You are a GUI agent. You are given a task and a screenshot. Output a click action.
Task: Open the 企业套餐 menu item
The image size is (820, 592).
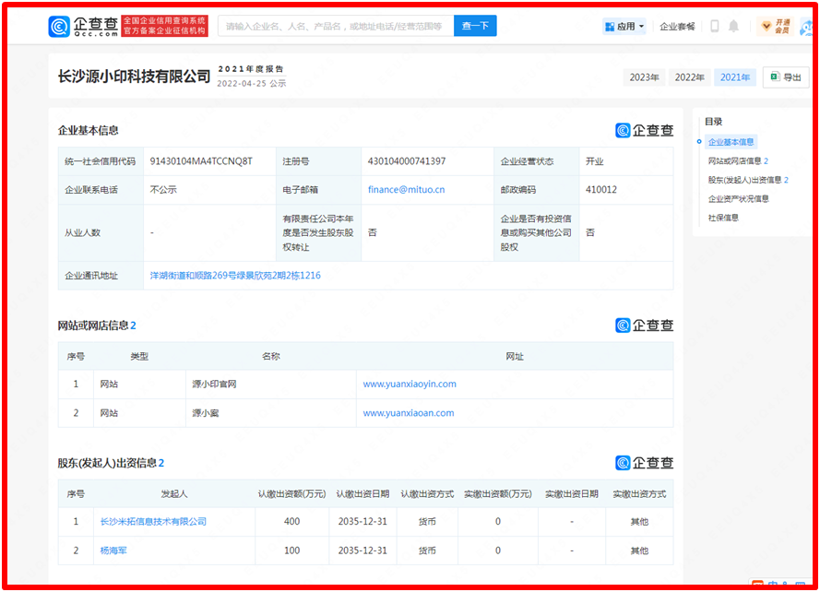pos(678,27)
